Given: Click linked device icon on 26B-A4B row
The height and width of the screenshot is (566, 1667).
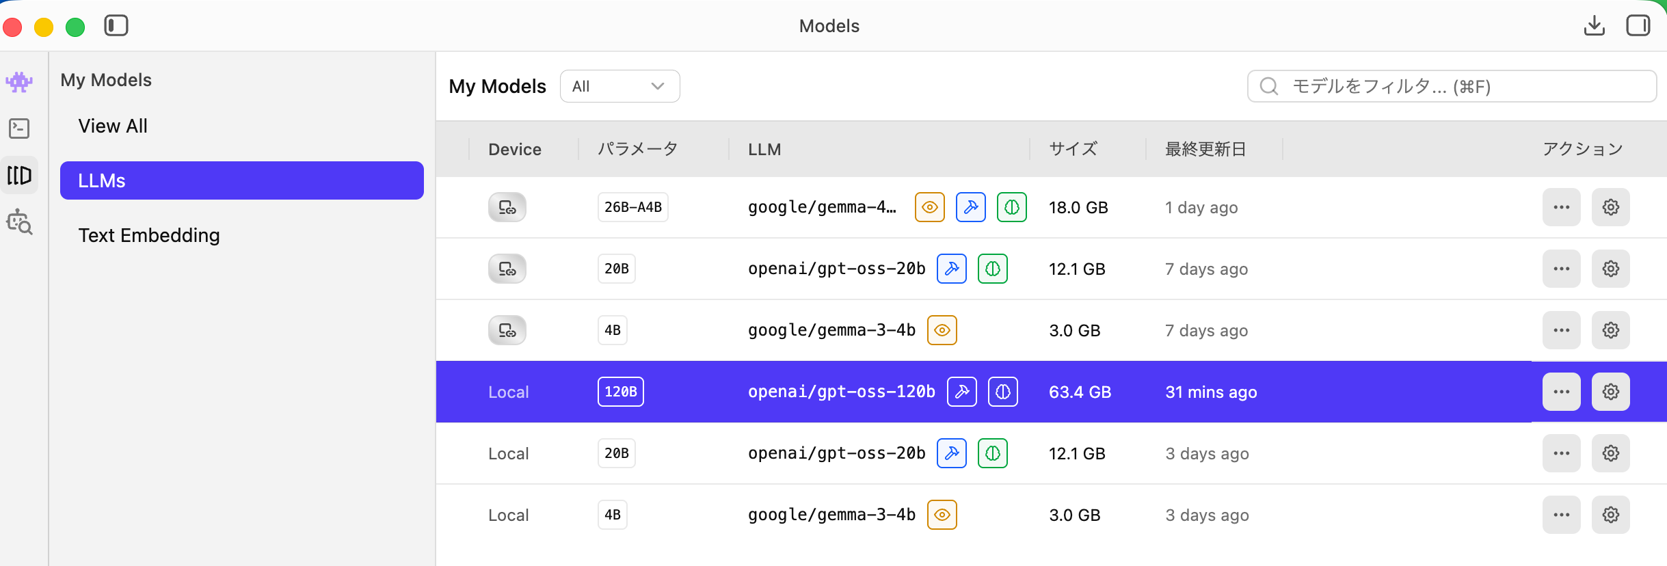Looking at the screenshot, I should pyautogui.click(x=507, y=207).
